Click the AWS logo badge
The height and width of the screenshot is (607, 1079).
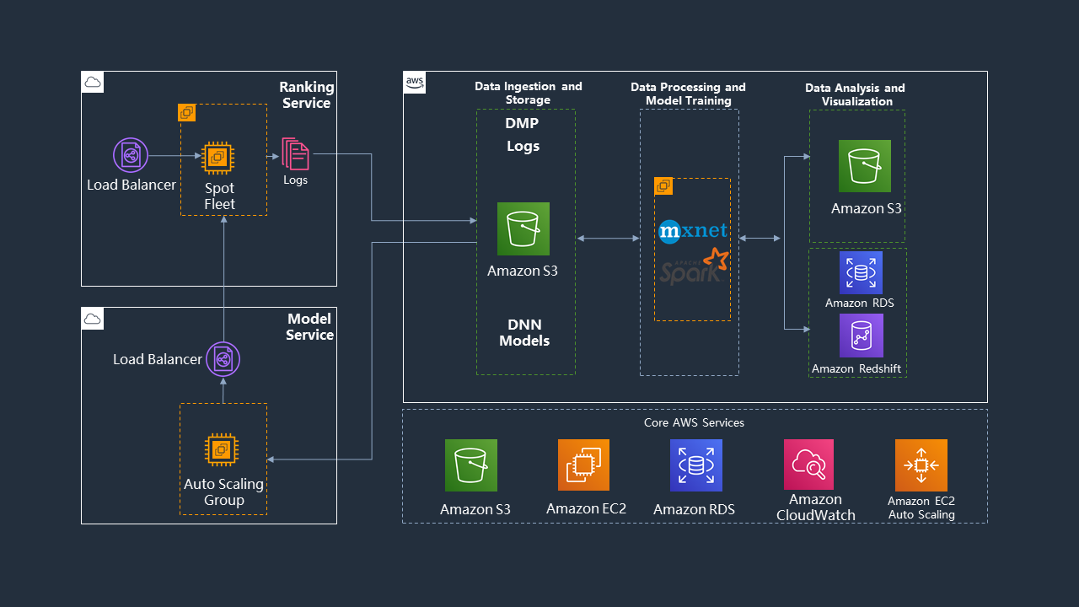[415, 82]
